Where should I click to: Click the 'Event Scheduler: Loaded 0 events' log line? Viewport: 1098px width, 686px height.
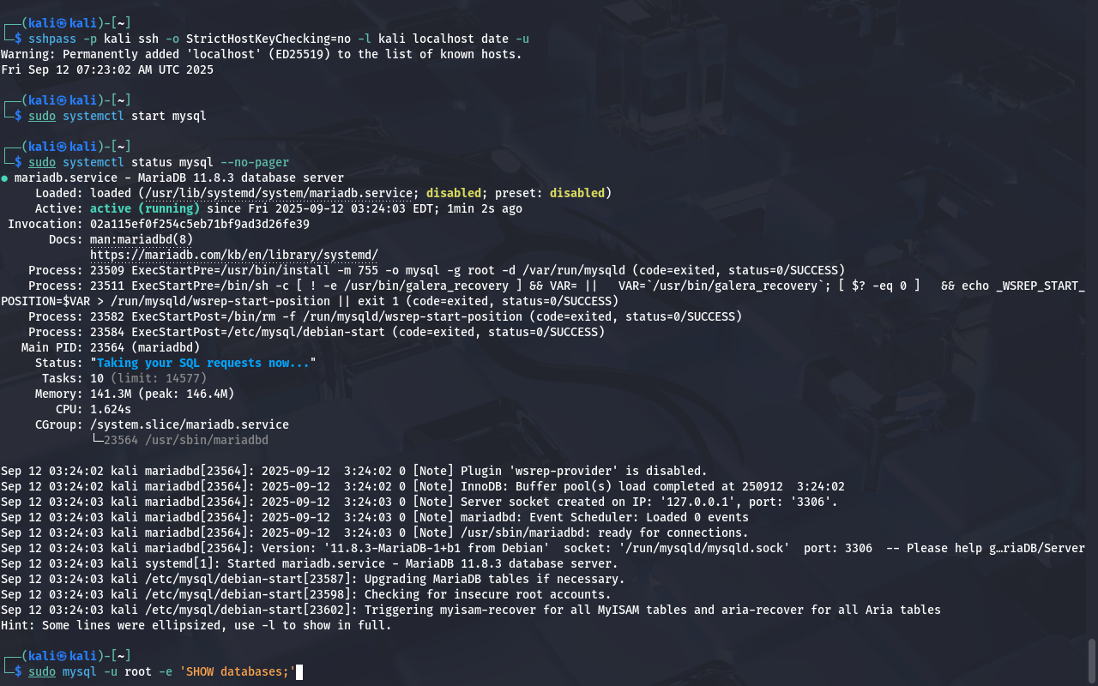click(x=375, y=517)
